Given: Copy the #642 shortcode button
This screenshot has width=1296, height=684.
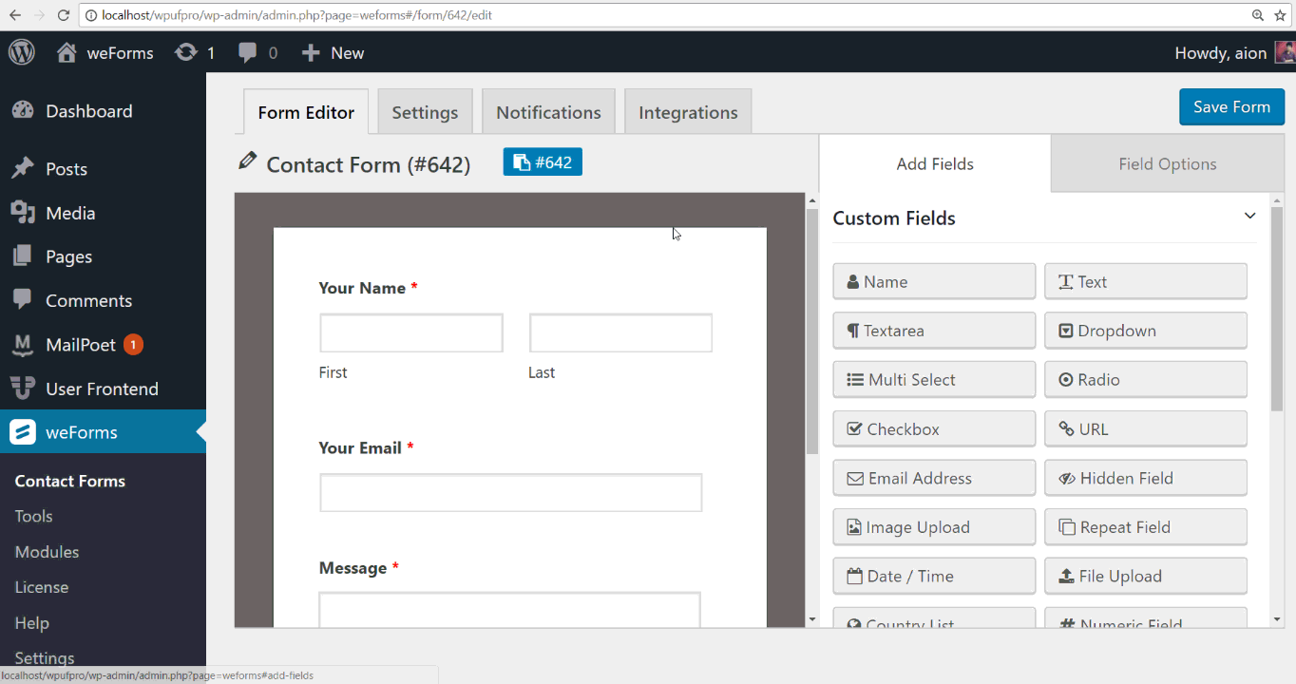Looking at the screenshot, I should 543,162.
